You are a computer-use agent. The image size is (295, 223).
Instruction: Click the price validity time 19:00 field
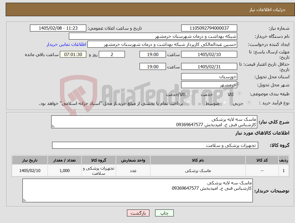click(152, 67)
